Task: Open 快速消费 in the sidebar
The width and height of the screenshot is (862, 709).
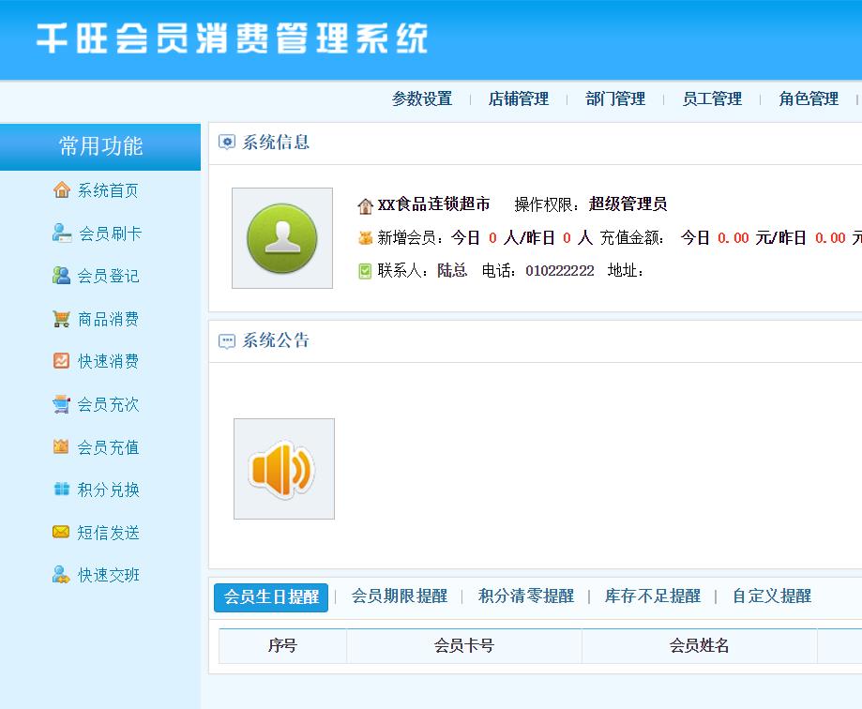Action: (x=108, y=362)
